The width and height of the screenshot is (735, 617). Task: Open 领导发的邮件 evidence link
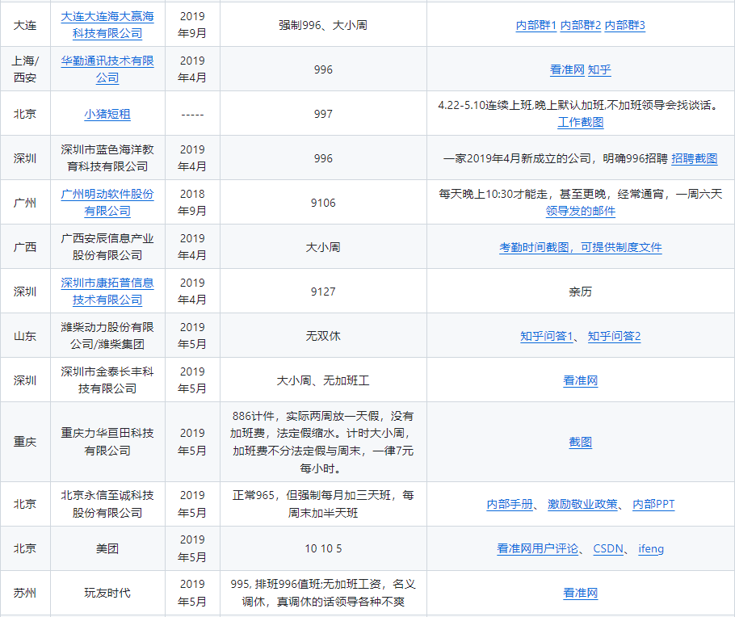click(580, 212)
